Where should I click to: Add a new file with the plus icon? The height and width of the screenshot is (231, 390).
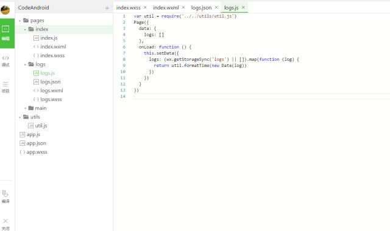tap(107, 8)
